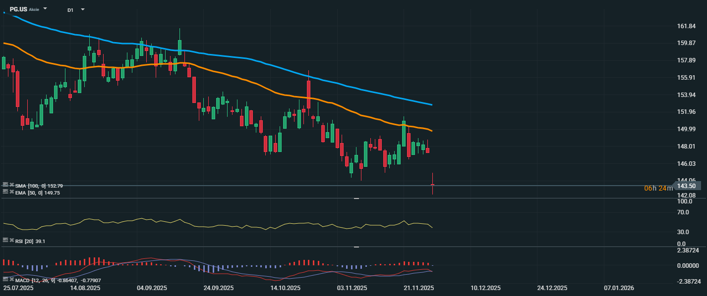Remove the EMA 50 indicator
707x296 pixels.
point(11,192)
